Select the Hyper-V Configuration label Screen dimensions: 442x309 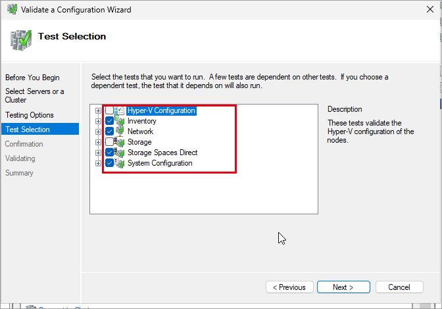tap(161, 110)
